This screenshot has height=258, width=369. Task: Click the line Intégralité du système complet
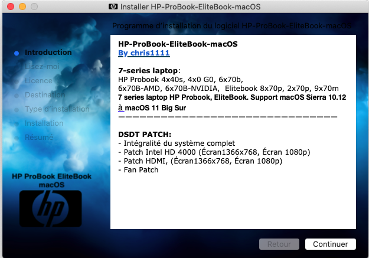(177, 143)
